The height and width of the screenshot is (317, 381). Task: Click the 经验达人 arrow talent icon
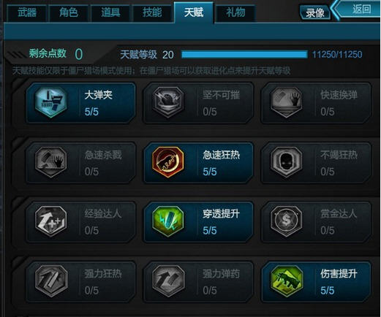coord(50,221)
